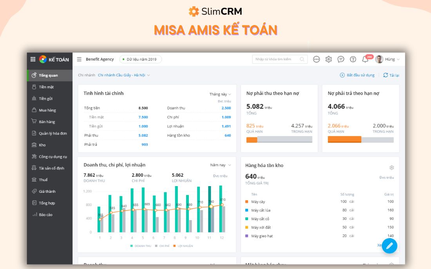Click Bắt đầu sử dụng link
This screenshot has height=269, width=431.
click(x=357, y=75)
